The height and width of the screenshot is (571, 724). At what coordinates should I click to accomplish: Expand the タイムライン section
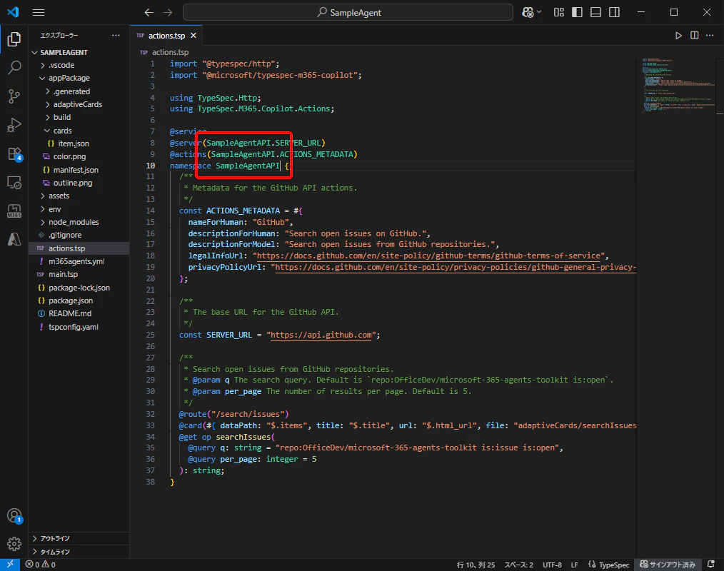(x=79, y=552)
